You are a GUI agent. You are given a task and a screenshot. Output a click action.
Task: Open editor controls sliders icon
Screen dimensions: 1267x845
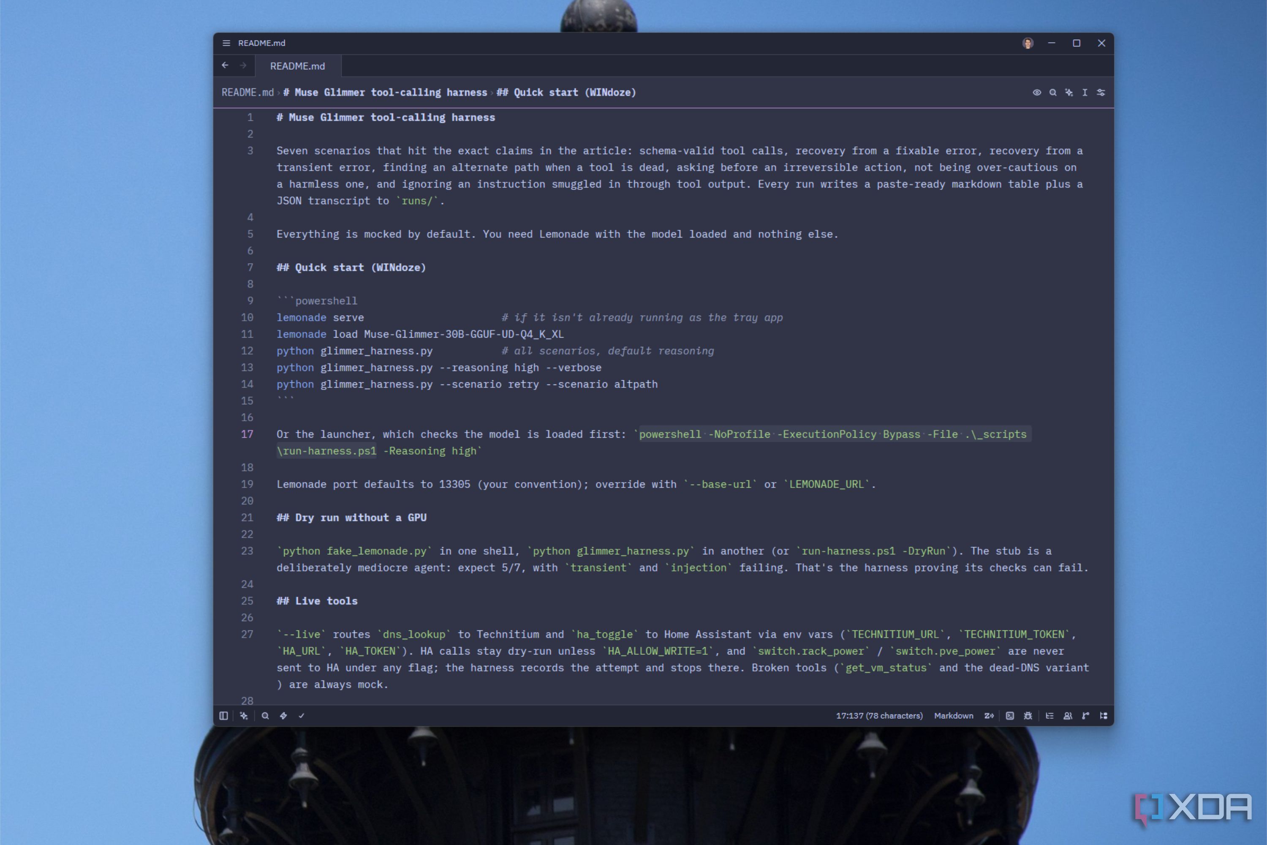click(1101, 93)
